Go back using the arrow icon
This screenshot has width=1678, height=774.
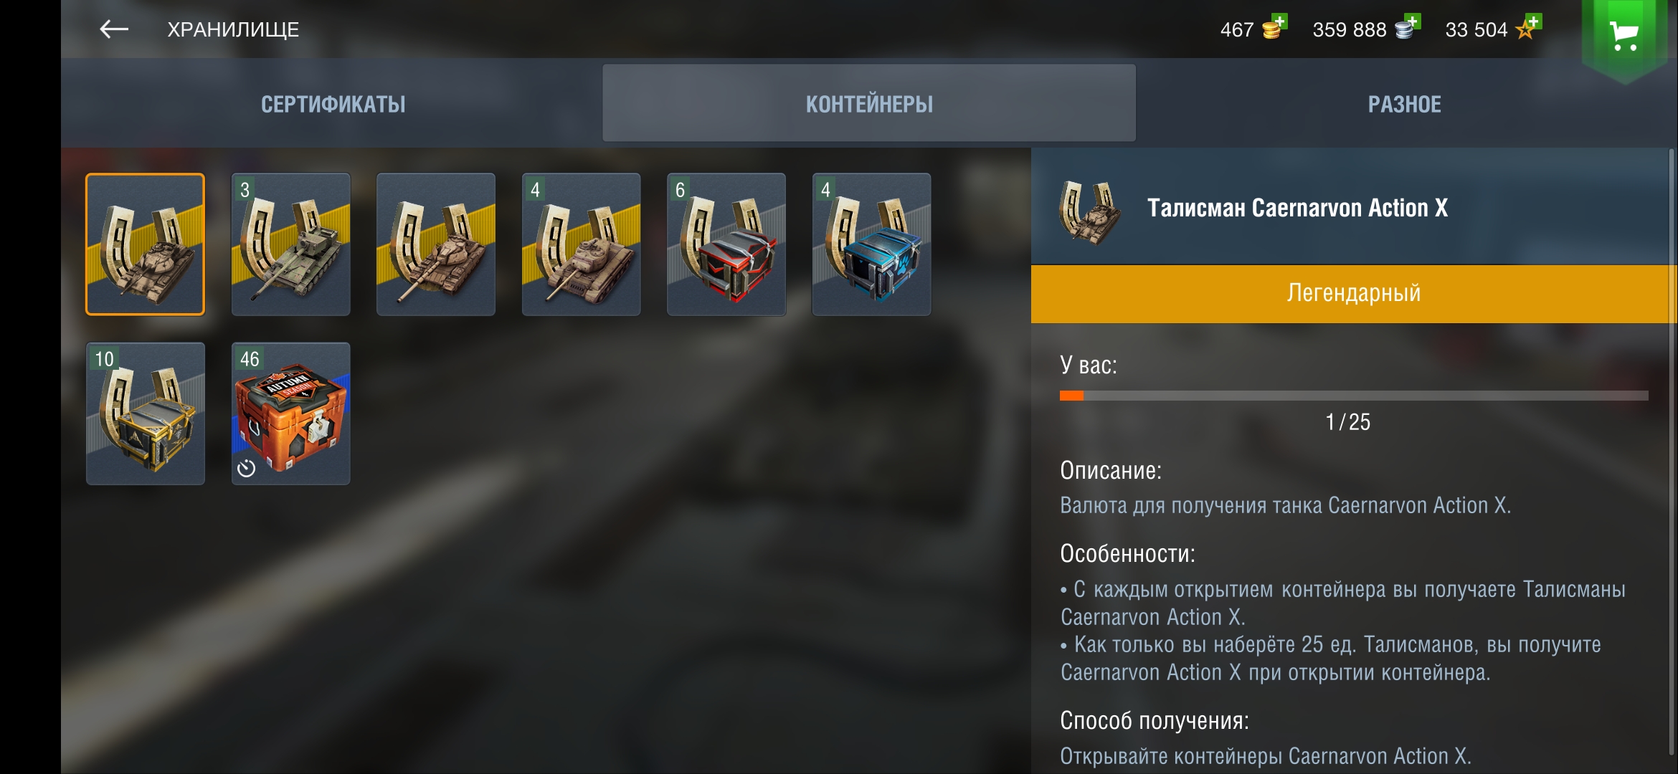(113, 29)
